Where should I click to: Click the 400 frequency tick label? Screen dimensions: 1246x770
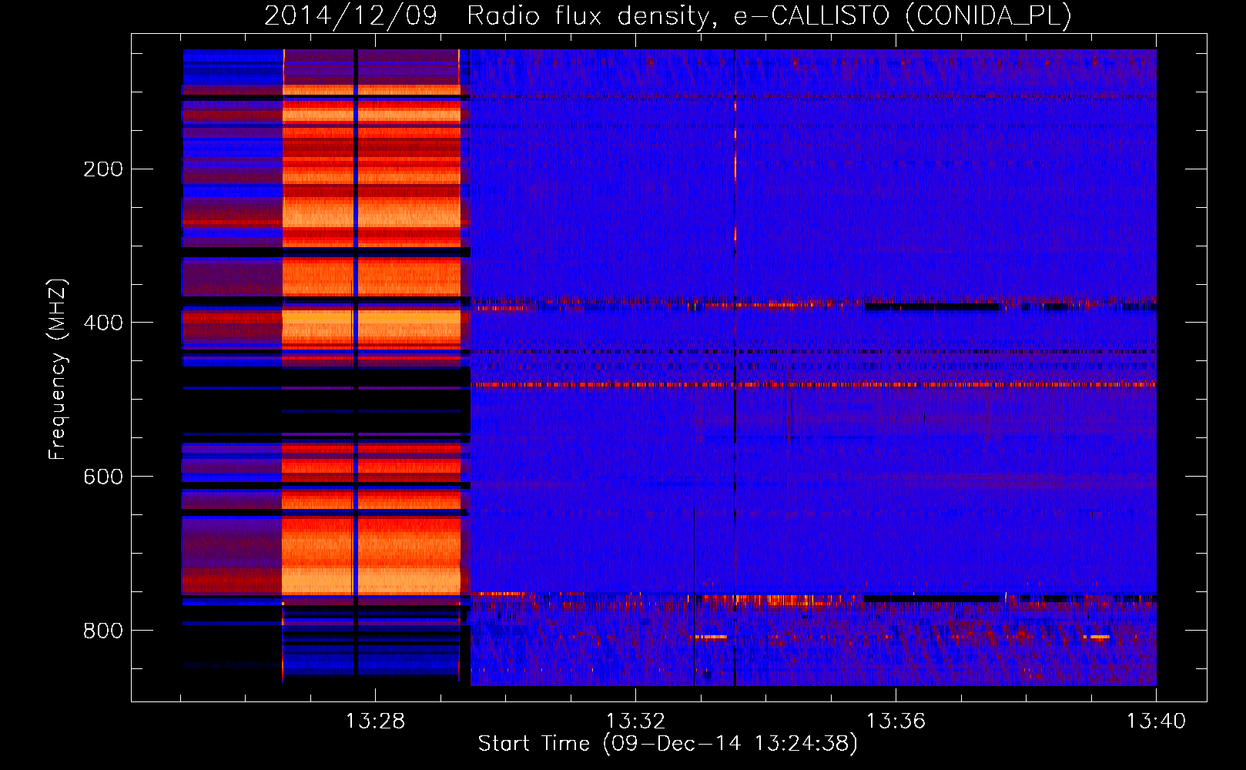coord(103,323)
